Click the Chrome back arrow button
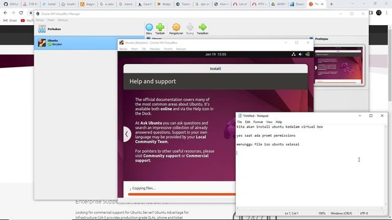 6,13
